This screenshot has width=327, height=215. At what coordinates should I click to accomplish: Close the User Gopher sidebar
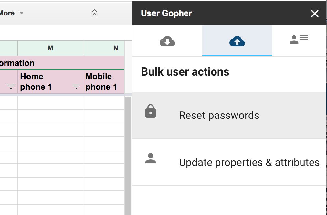click(314, 14)
